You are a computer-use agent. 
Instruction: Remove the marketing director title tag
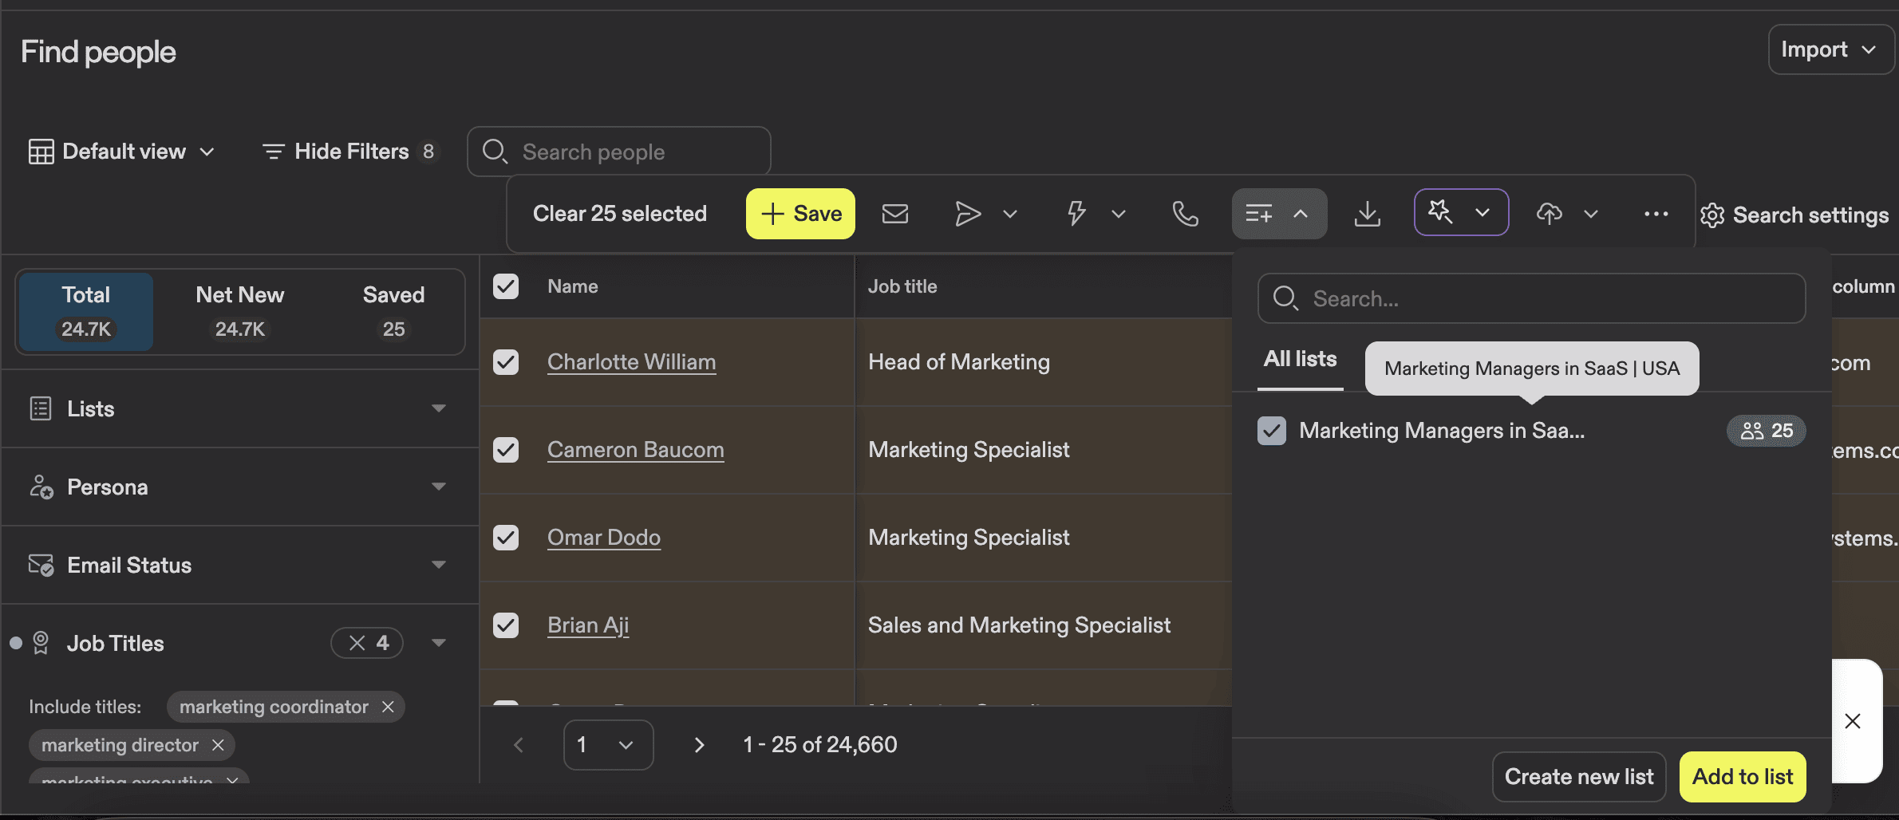218,745
